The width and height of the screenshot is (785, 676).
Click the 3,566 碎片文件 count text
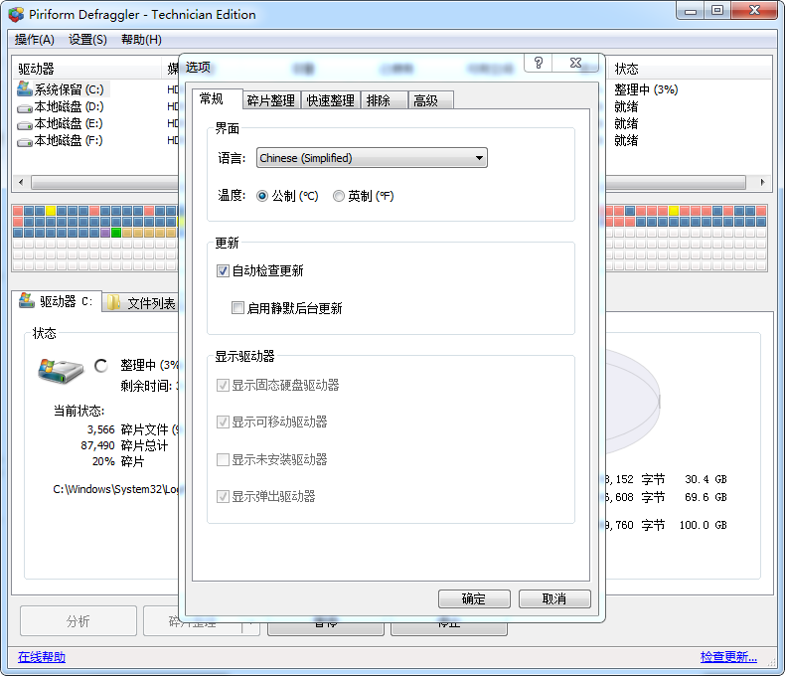click(127, 429)
